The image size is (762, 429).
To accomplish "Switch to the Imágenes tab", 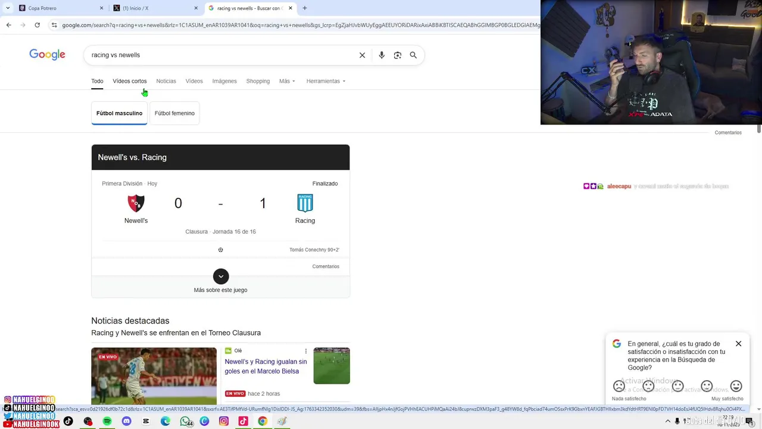I will [224, 81].
